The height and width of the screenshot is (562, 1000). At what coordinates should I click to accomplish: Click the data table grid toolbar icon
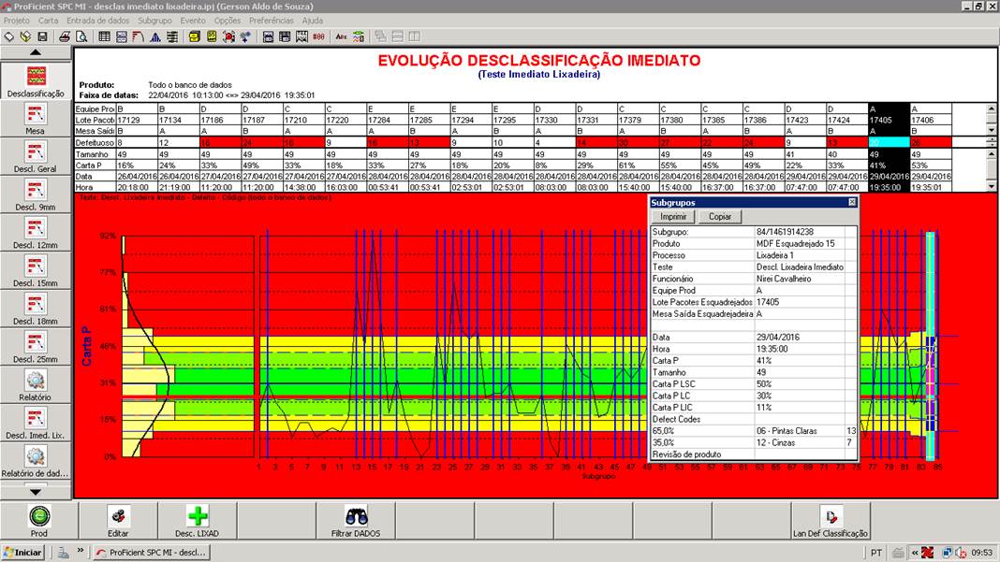coord(104,37)
